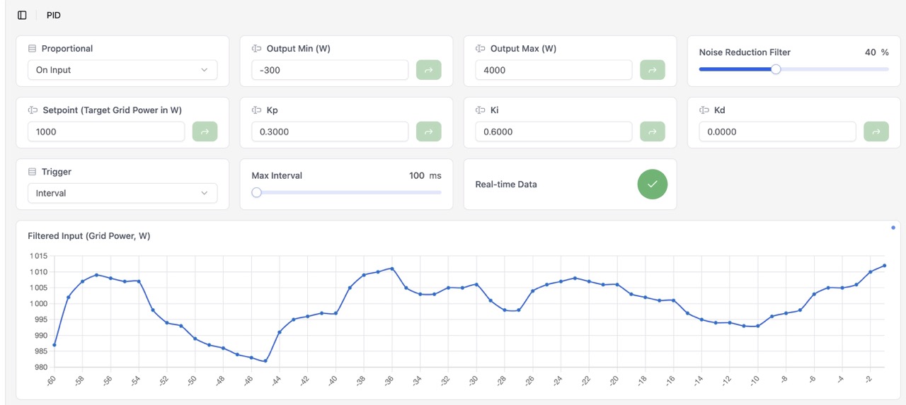Apply the Setpoint value arrow button
Image resolution: width=906 pixels, height=405 pixels.
205,131
